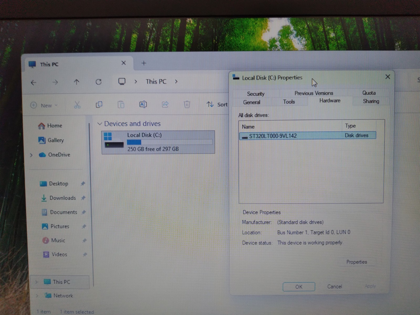Open Home in the sidebar
The height and width of the screenshot is (315, 420).
pyautogui.click(x=50, y=126)
